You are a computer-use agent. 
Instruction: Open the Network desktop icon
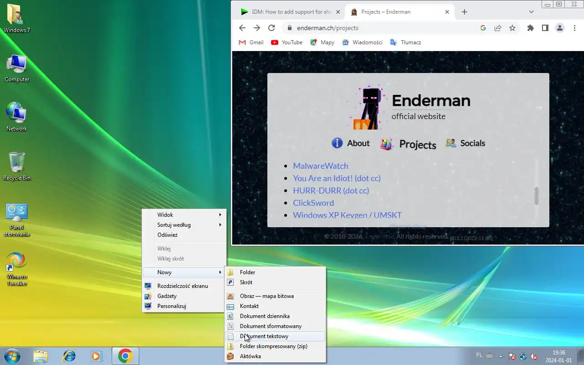[17, 117]
